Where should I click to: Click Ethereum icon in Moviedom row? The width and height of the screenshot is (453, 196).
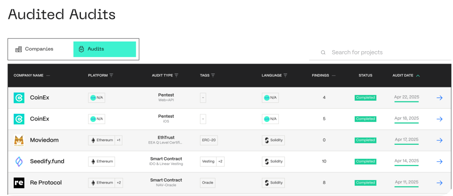(x=93, y=140)
